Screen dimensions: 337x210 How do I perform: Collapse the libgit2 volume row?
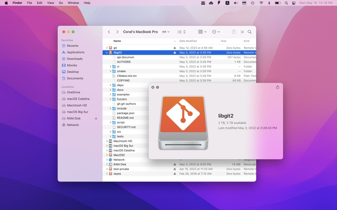107,52
